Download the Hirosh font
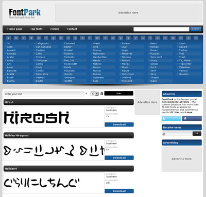Viewport: 206px width, 197px height. point(119,124)
